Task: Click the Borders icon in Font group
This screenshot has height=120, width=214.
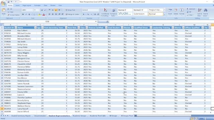Action: [x=34, y=14]
